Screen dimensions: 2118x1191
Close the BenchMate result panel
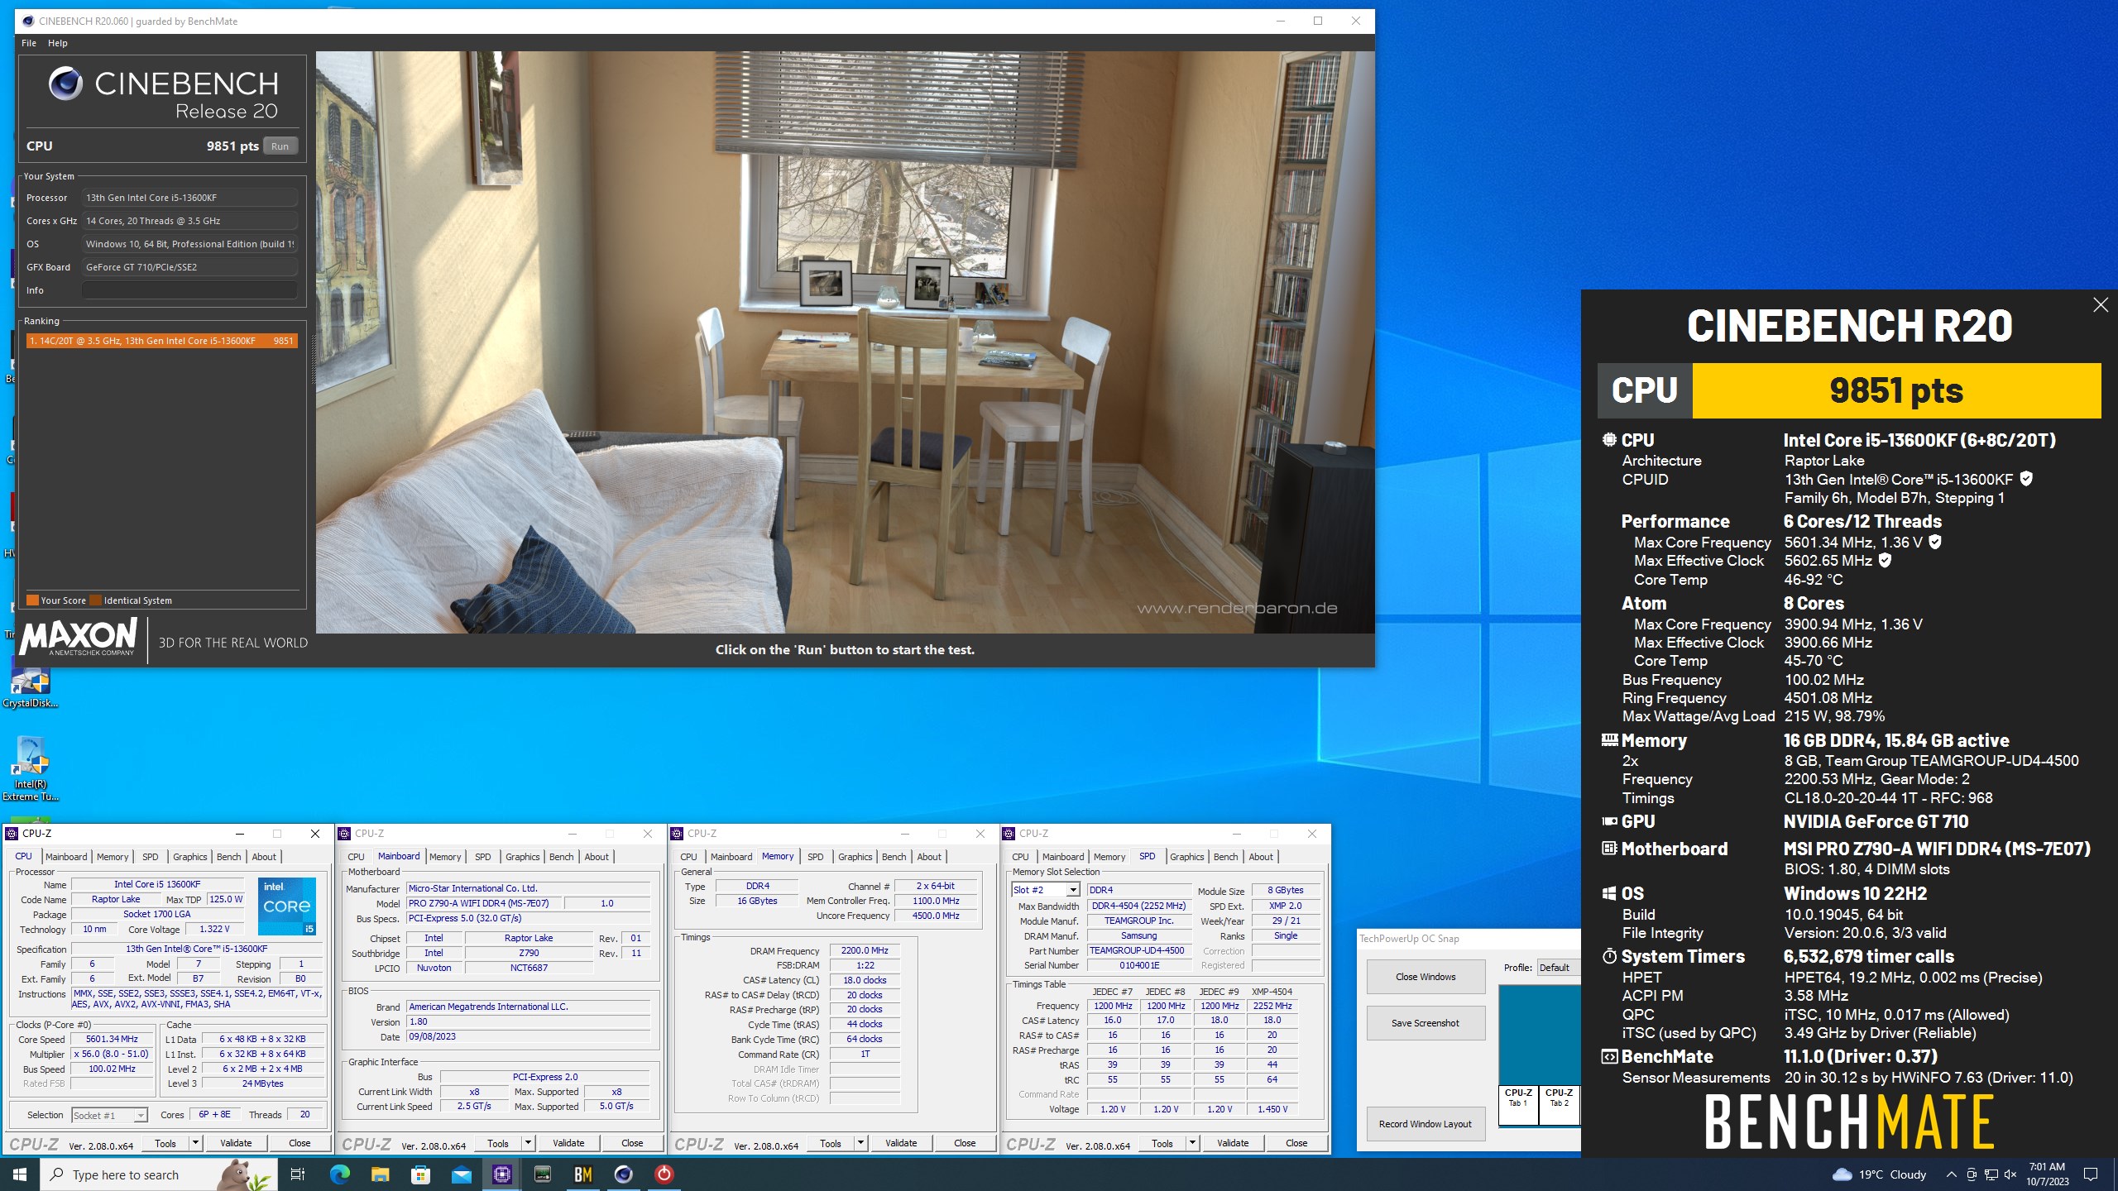coord(2100,305)
